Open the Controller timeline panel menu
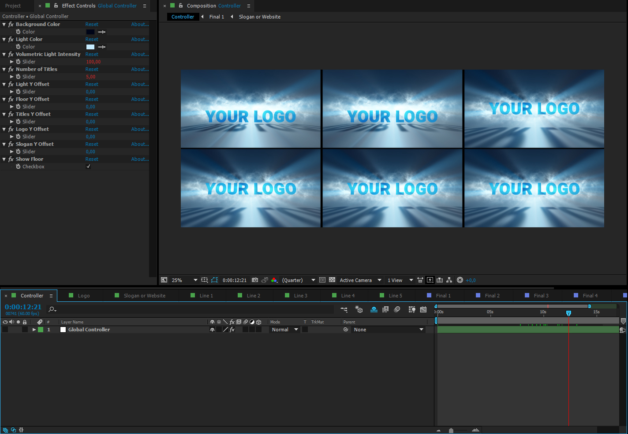 (x=51, y=296)
